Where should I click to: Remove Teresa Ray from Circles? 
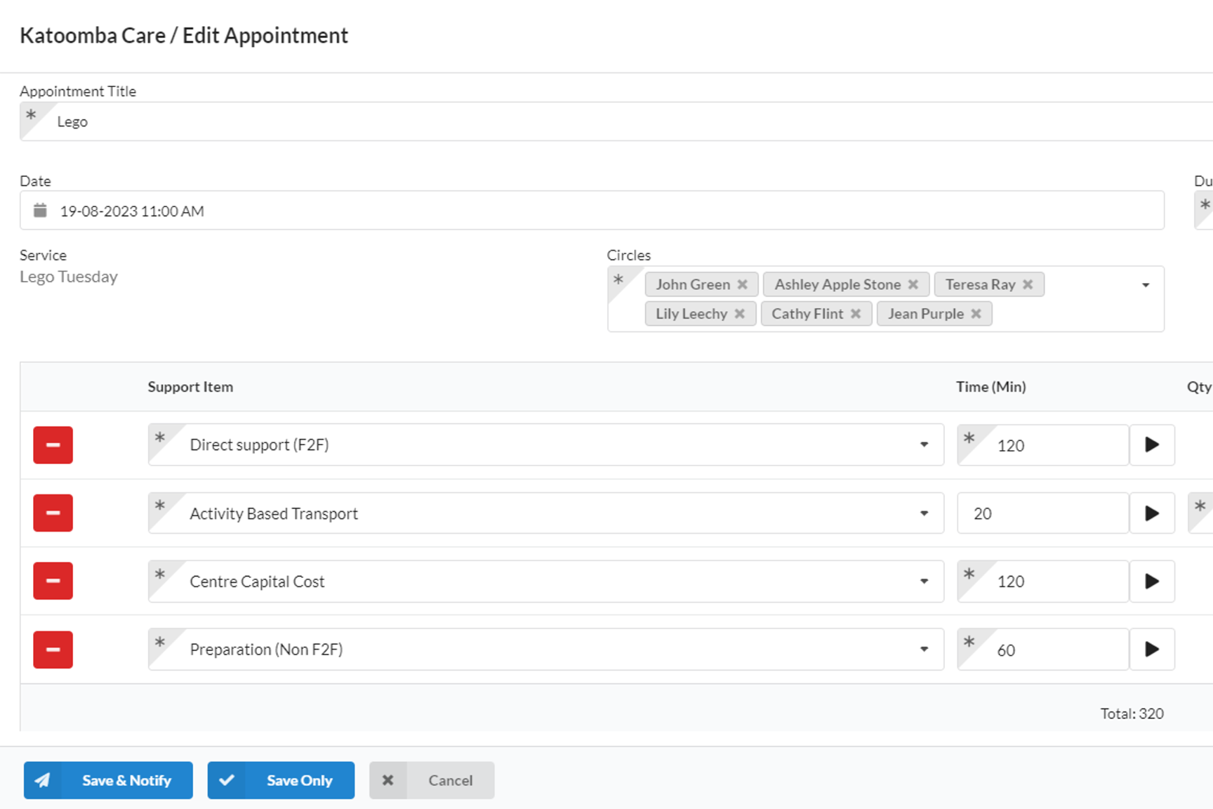(x=1028, y=284)
